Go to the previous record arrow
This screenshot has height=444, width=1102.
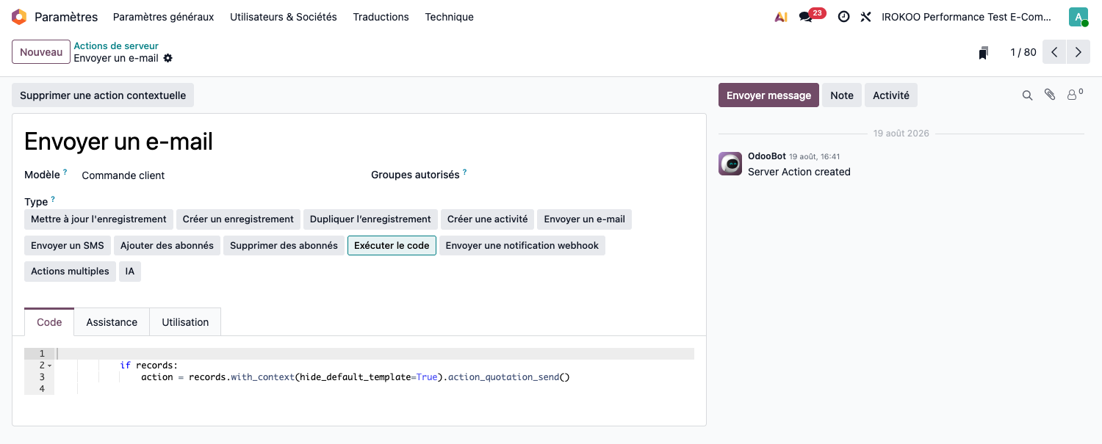tap(1054, 52)
